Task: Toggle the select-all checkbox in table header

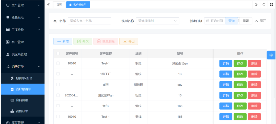Action: (58, 54)
